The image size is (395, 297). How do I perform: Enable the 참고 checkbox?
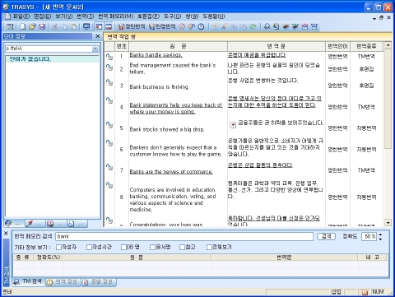pos(182,247)
